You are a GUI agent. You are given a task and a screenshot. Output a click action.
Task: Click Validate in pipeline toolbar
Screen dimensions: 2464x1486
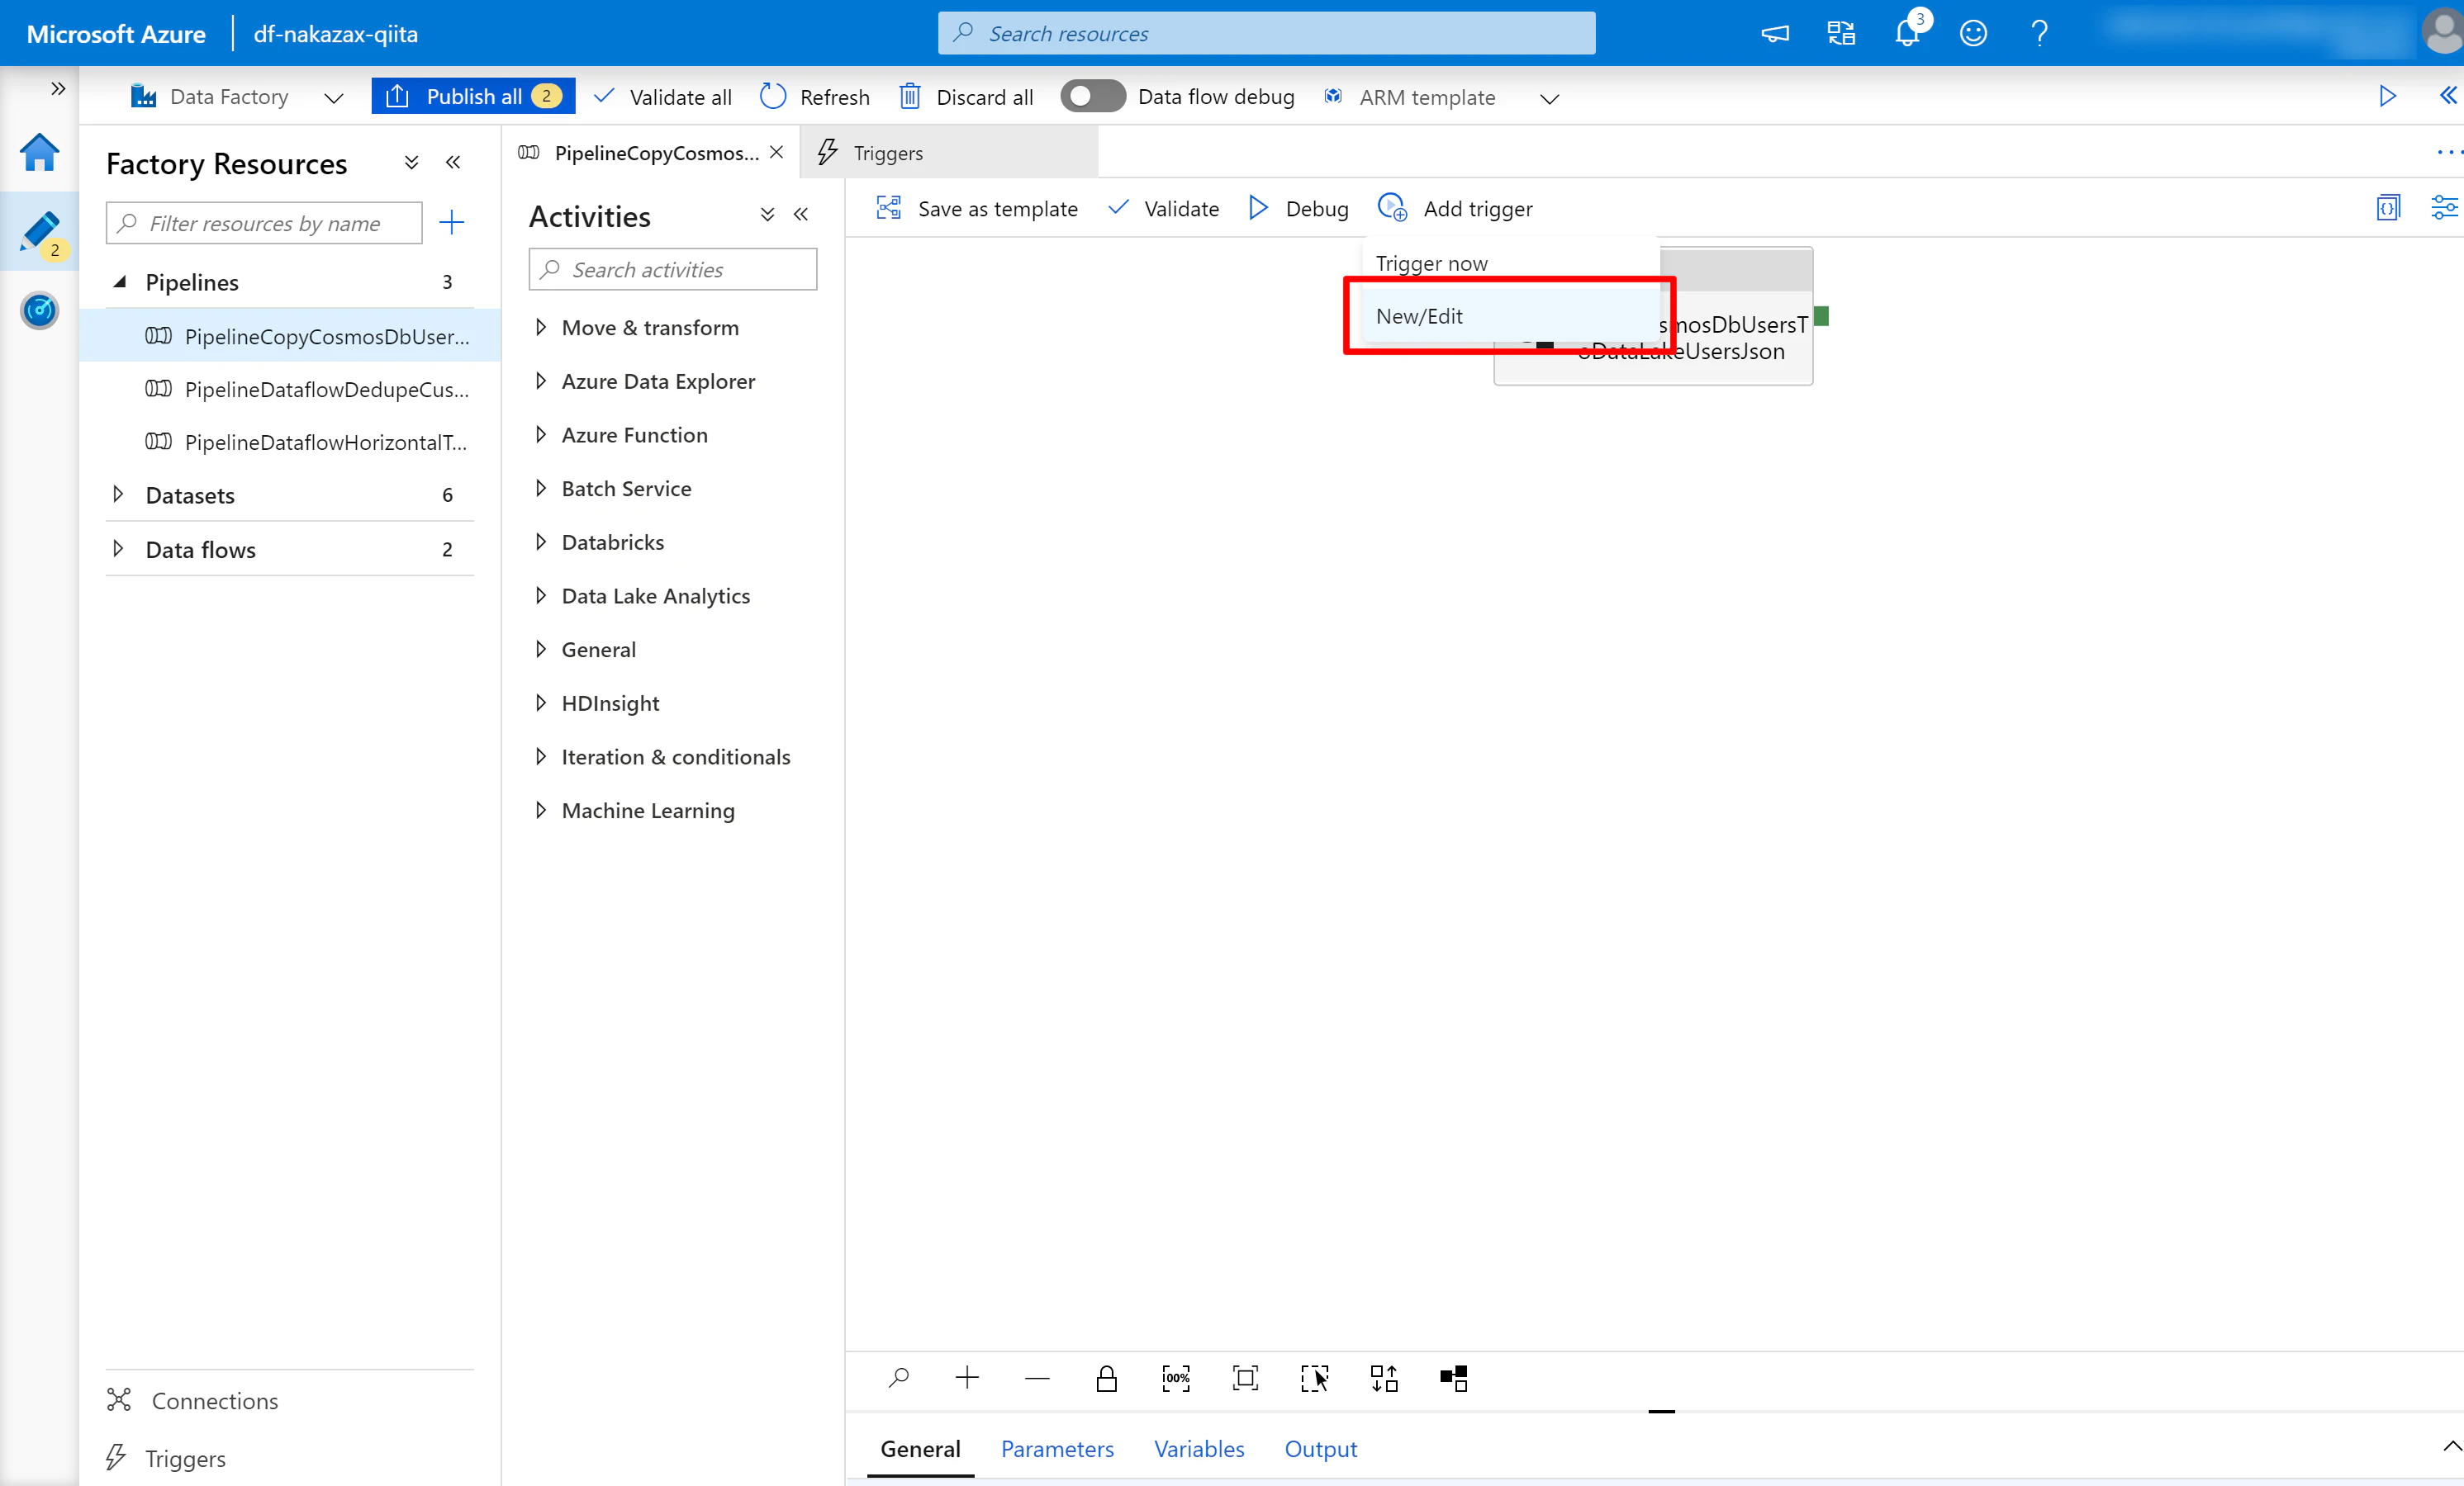pos(1164,208)
